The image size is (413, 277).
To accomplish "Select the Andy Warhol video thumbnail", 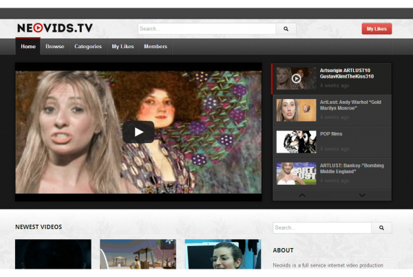I will click(296, 110).
